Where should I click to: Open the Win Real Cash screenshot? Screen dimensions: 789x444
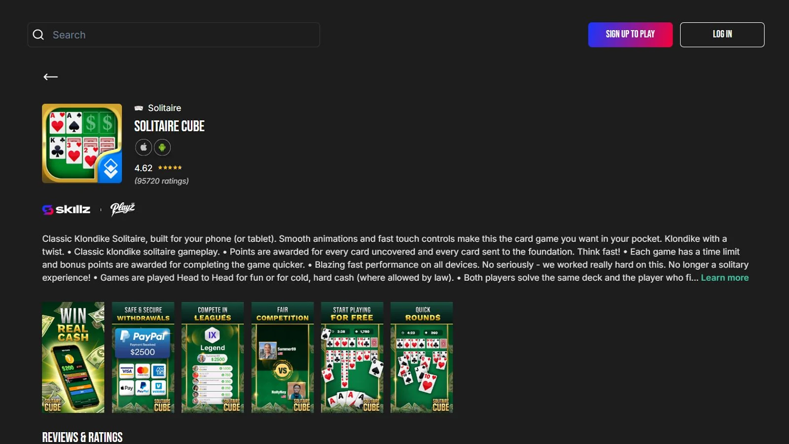tap(73, 357)
